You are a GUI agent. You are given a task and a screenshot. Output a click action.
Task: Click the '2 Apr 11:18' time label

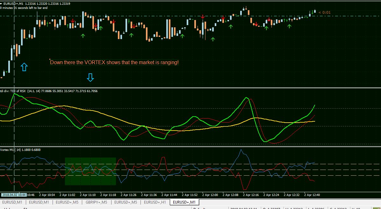point(108,195)
